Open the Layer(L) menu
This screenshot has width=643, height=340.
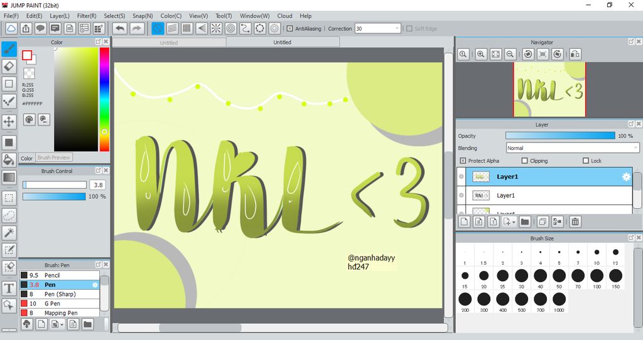[60, 16]
